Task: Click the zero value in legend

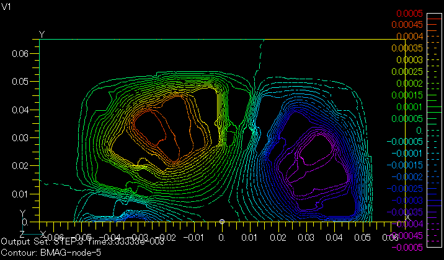Action: coord(419,131)
